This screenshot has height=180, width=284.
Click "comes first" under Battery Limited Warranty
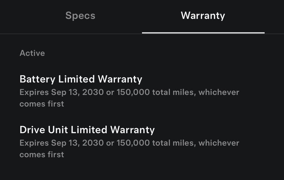(x=42, y=104)
